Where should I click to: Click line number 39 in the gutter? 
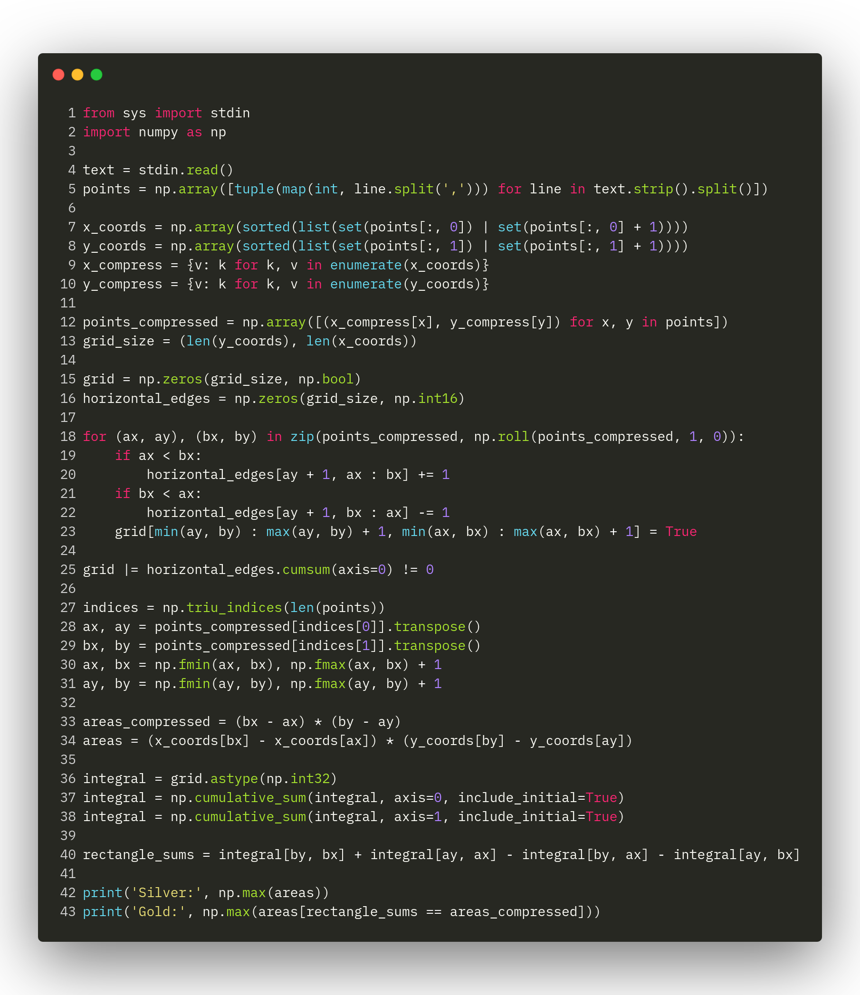pyautogui.click(x=68, y=836)
